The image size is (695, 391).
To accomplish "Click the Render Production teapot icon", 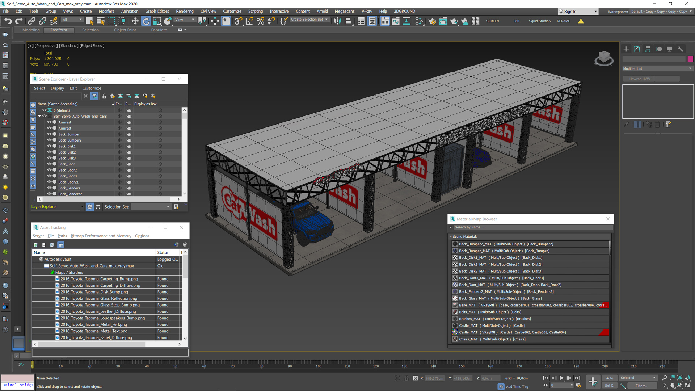I will 454,21.
